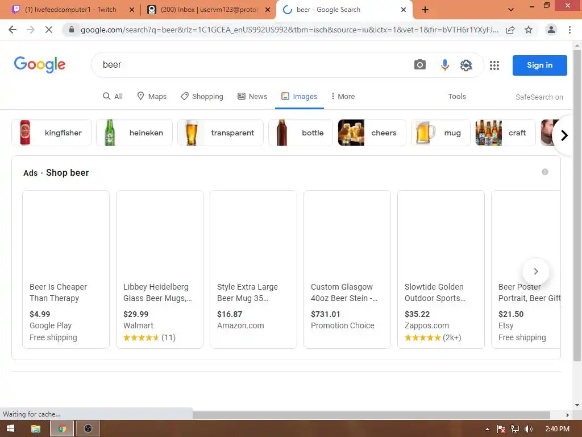Expand the More search options menu
582x437 pixels.
343,96
